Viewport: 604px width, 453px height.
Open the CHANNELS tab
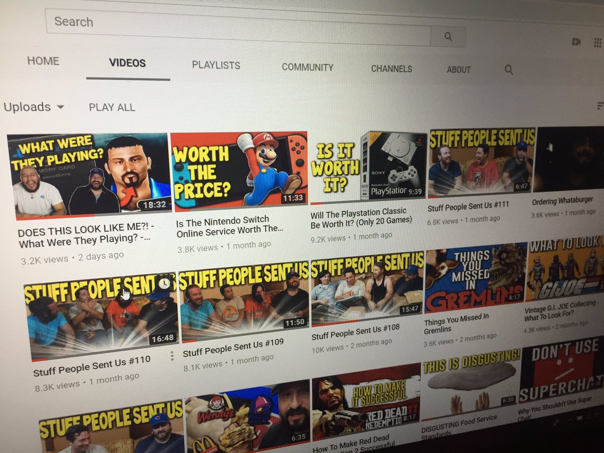(392, 68)
